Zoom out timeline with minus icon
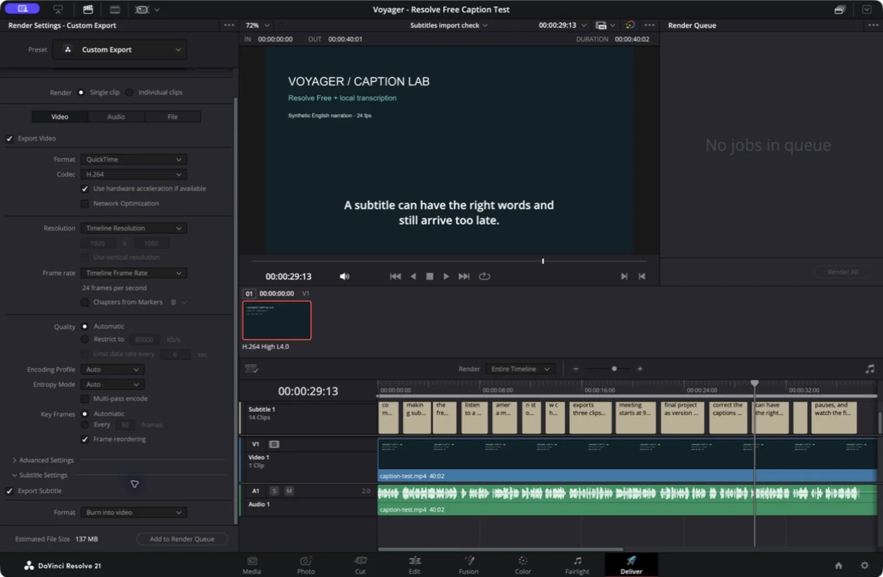The width and height of the screenshot is (883, 577). (576, 369)
